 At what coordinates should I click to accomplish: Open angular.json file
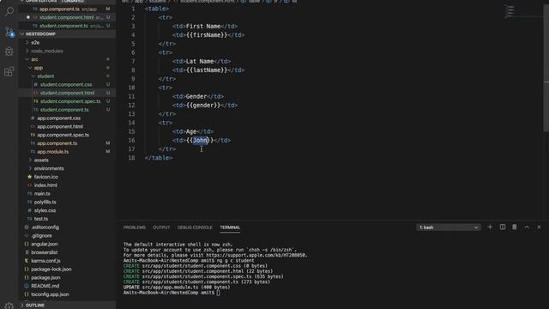click(x=44, y=244)
